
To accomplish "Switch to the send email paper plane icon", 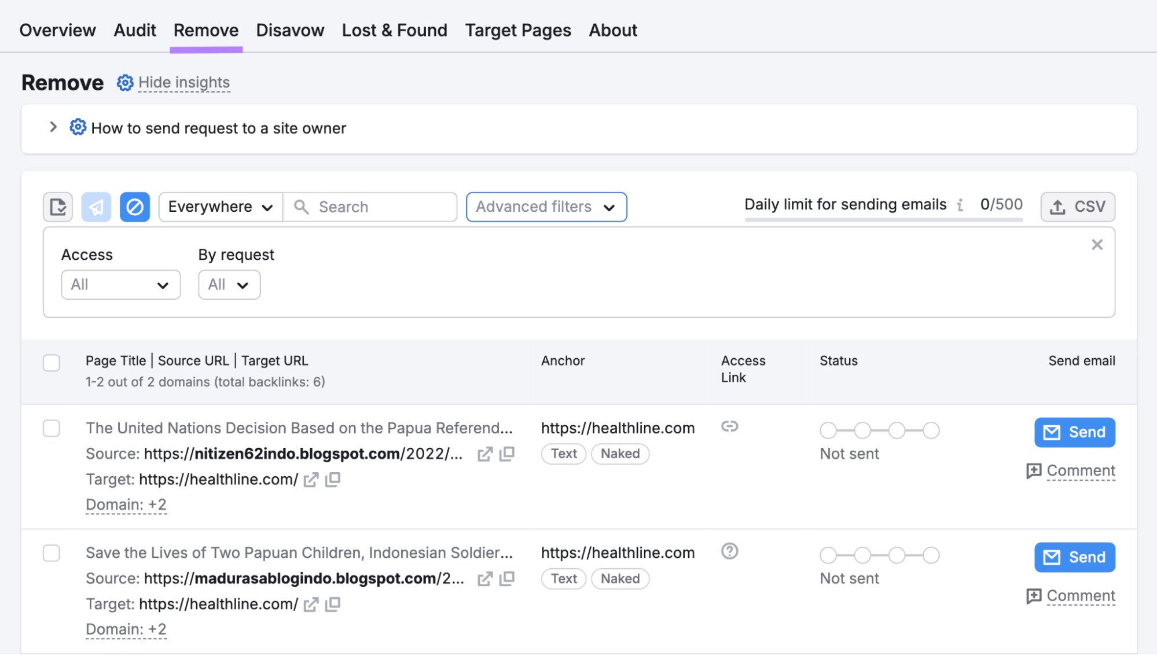I will (x=96, y=207).
